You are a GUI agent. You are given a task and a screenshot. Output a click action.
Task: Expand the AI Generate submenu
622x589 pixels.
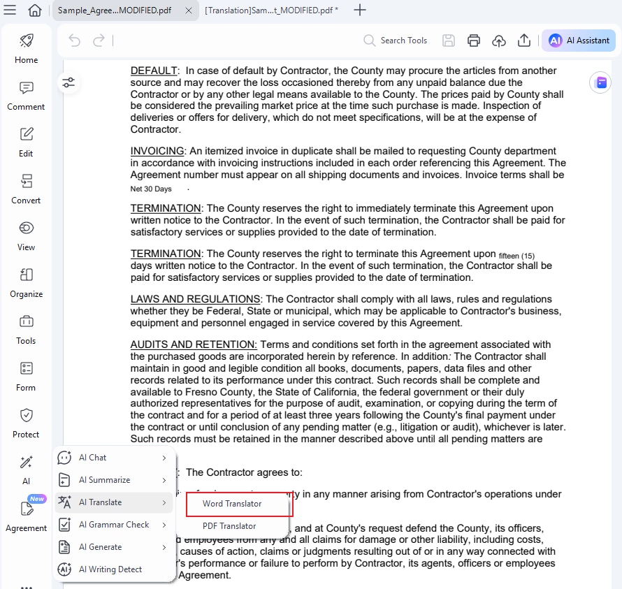coord(113,547)
